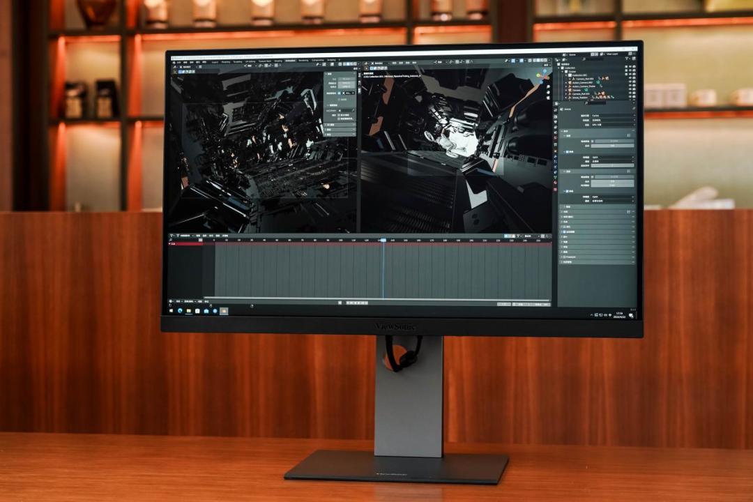Click the Blender icon in the taskbar
The image size is (753, 502).
coord(224,311)
